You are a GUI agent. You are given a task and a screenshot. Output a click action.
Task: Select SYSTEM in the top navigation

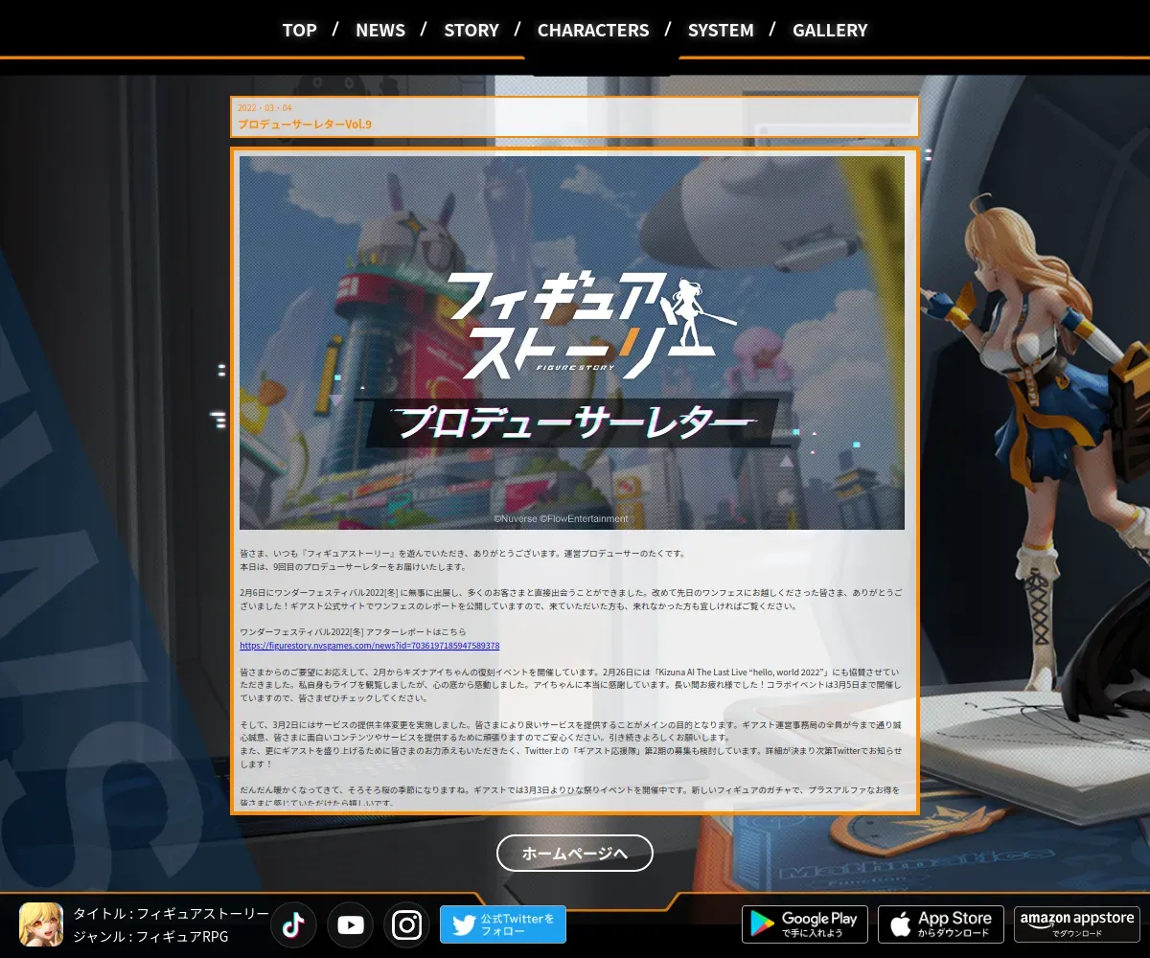[x=721, y=30]
